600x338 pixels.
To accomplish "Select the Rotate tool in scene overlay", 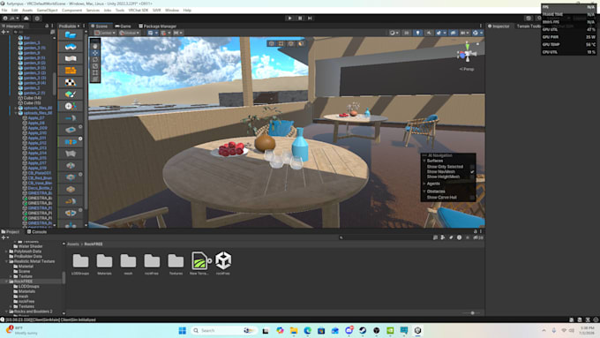I will [95, 59].
